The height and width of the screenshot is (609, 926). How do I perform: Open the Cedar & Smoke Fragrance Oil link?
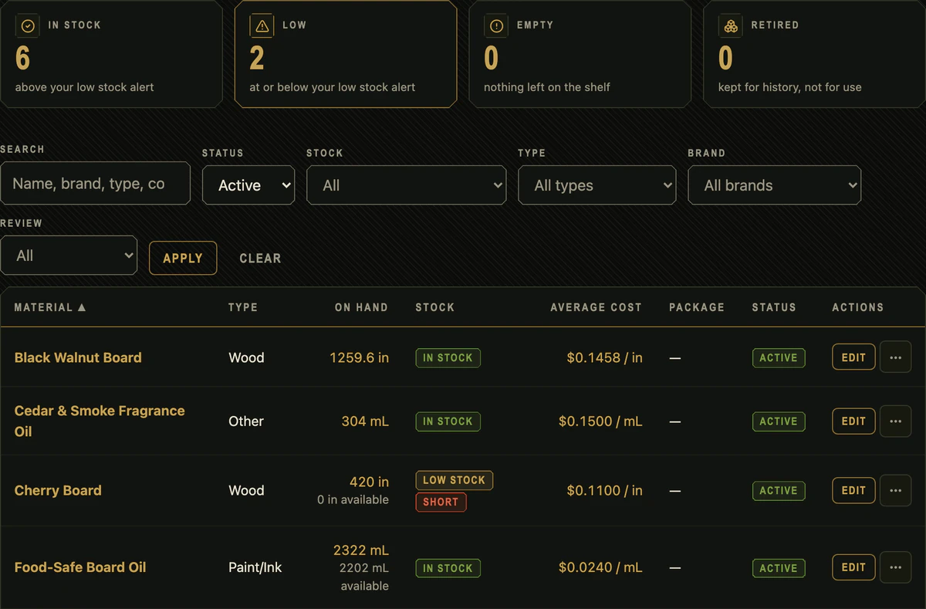point(100,421)
